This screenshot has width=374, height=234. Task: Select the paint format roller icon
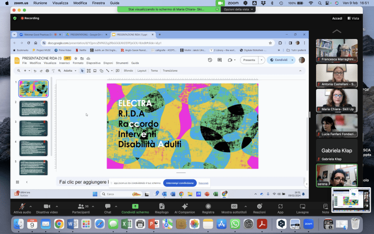coord(53,71)
